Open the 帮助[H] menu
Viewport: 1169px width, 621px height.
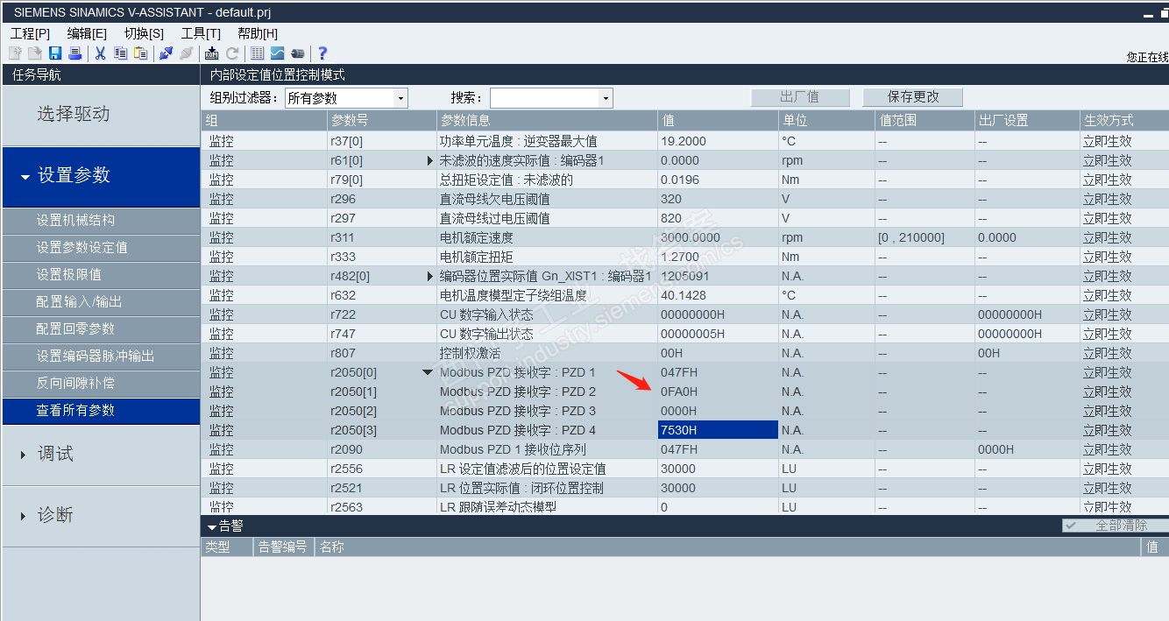coord(258,33)
